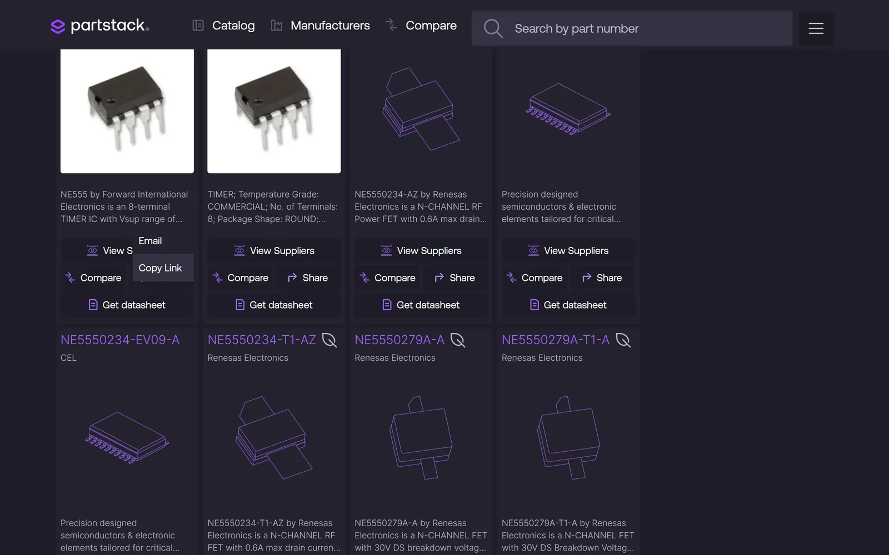Click the NE5550234-AZ package outline image
The width and height of the screenshot is (889, 555).
tap(421, 109)
